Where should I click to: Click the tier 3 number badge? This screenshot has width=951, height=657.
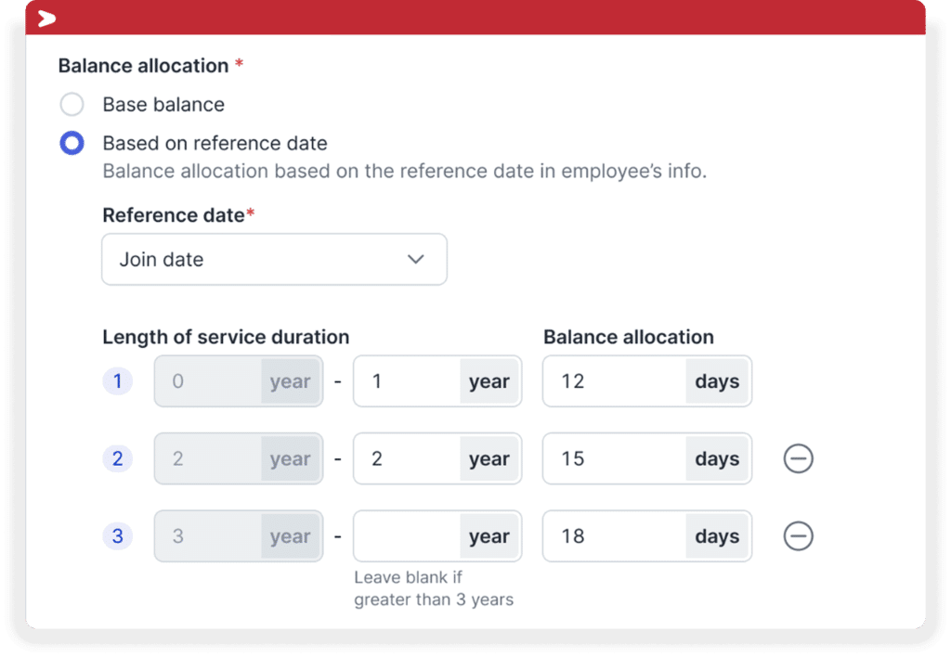pyautogui.click(x=118, y=536)
